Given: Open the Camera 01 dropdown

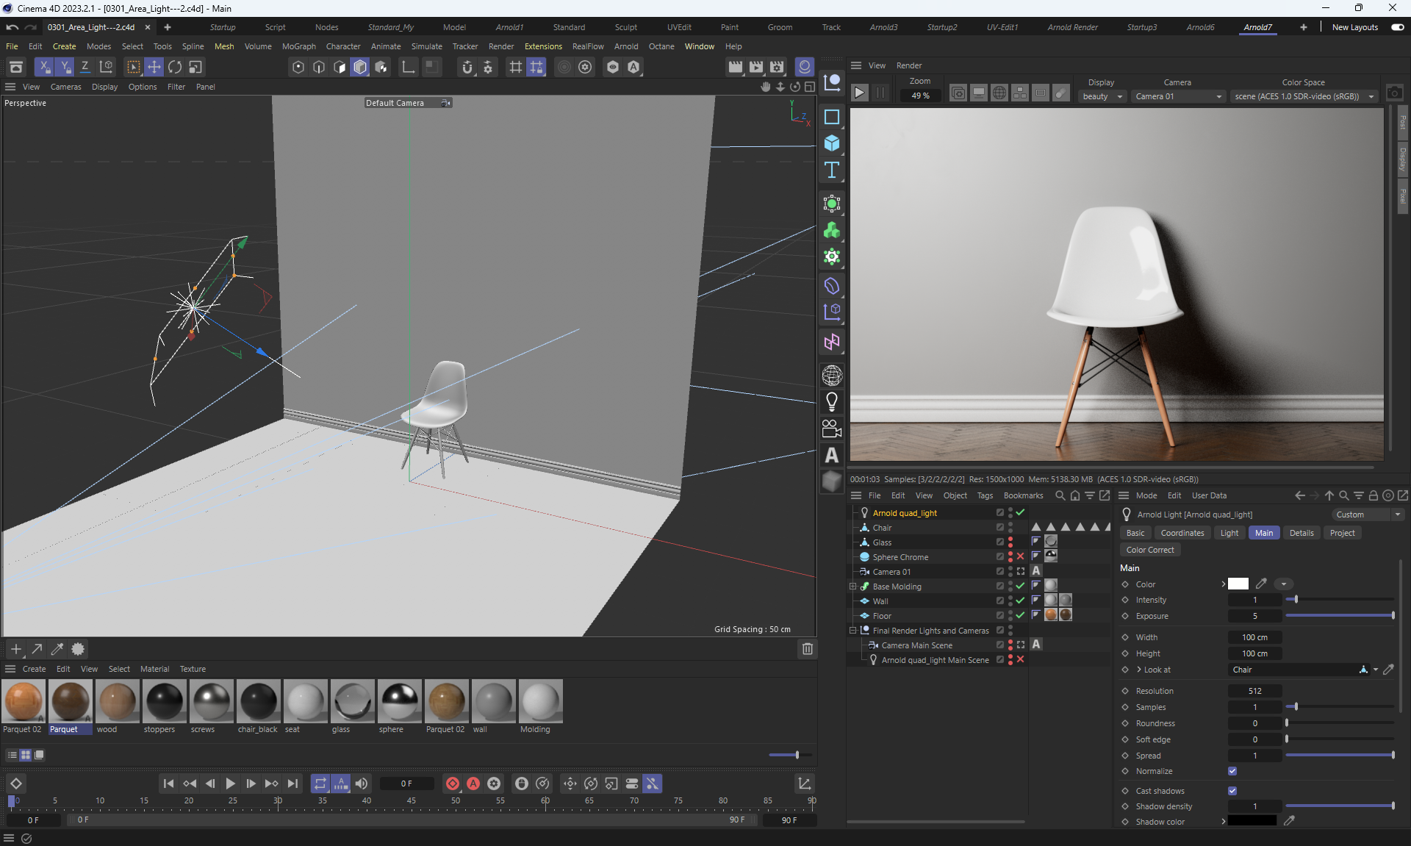Looking at the screenshot, I should 1178,96.
